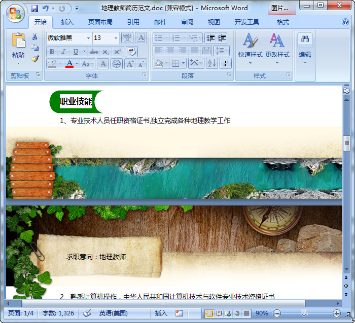Sort paragraphs with the A-Z icon
Screen dimensions: 355x323
[x=212, y=63]
